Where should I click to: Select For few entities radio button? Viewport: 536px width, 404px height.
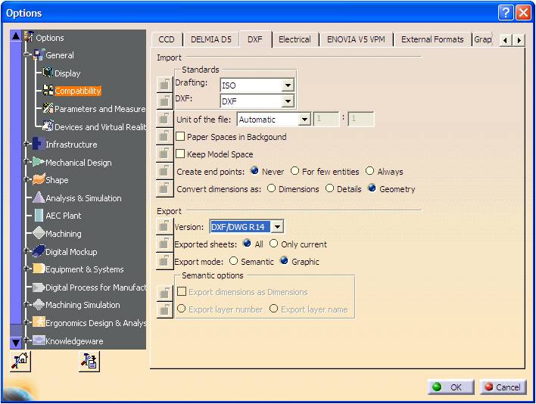(294, 170)
